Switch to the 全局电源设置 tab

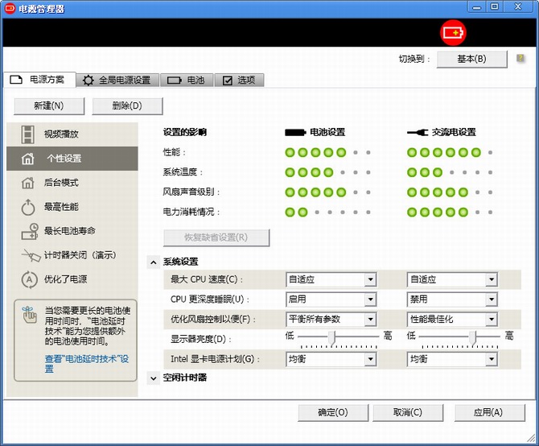click(117, 81)
